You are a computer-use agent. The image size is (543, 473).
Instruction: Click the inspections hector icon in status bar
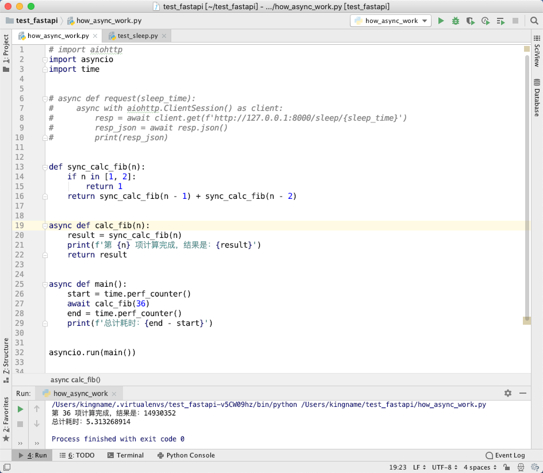[521, 467]
